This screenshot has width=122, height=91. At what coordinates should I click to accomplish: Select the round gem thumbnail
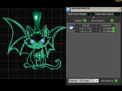click(x=71, y=27)
